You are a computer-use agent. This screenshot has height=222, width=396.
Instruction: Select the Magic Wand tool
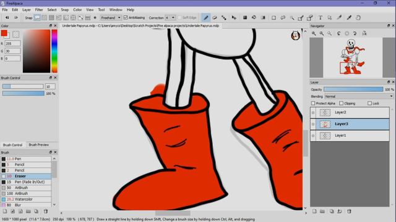(291, 18)
